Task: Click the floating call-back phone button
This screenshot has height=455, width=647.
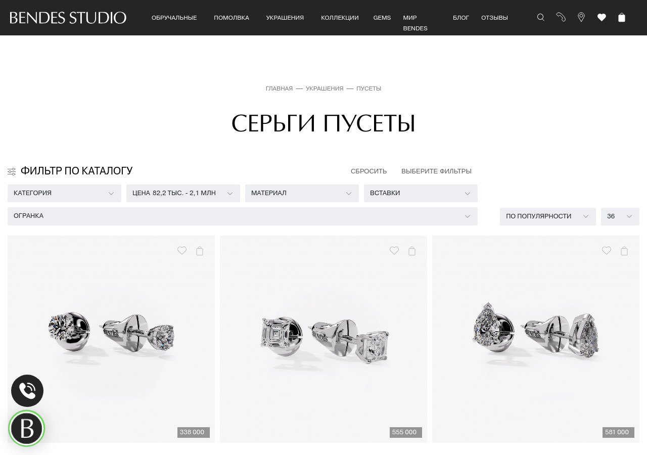Action: coord(27,390)
